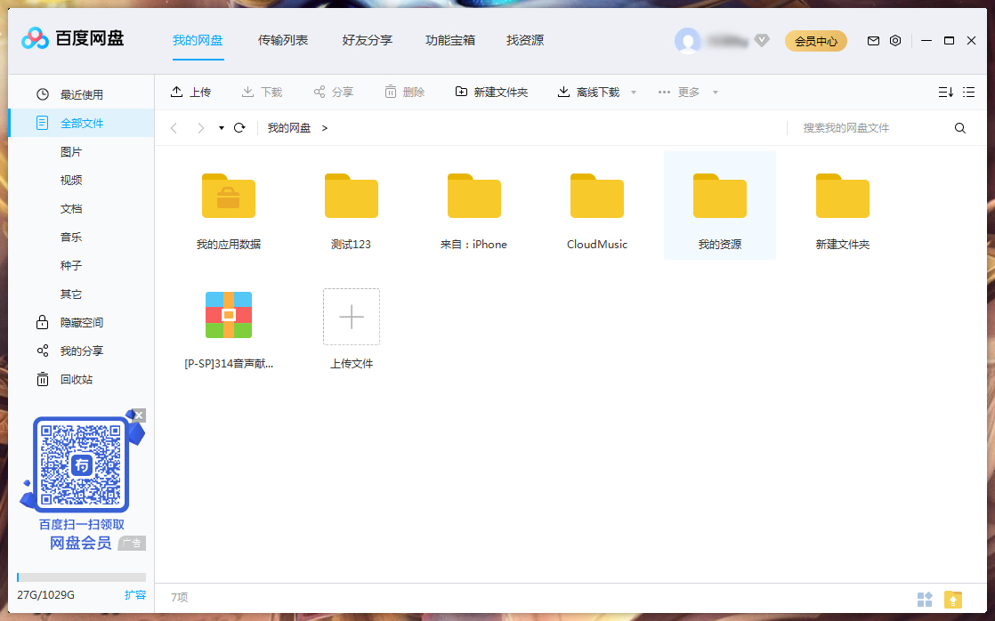Open the notification message icon
995x621 pixels.
873,40
